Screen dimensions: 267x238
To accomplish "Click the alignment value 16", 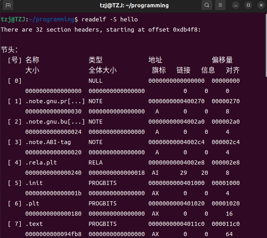I will (x=229, y=213).
